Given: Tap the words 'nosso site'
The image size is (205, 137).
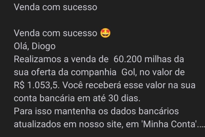Looking at the screenshot, I should pos(102,124).
